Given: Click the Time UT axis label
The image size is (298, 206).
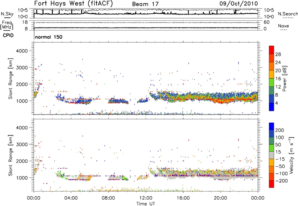Looking at the screenshot, I should (x=146, y=204).
